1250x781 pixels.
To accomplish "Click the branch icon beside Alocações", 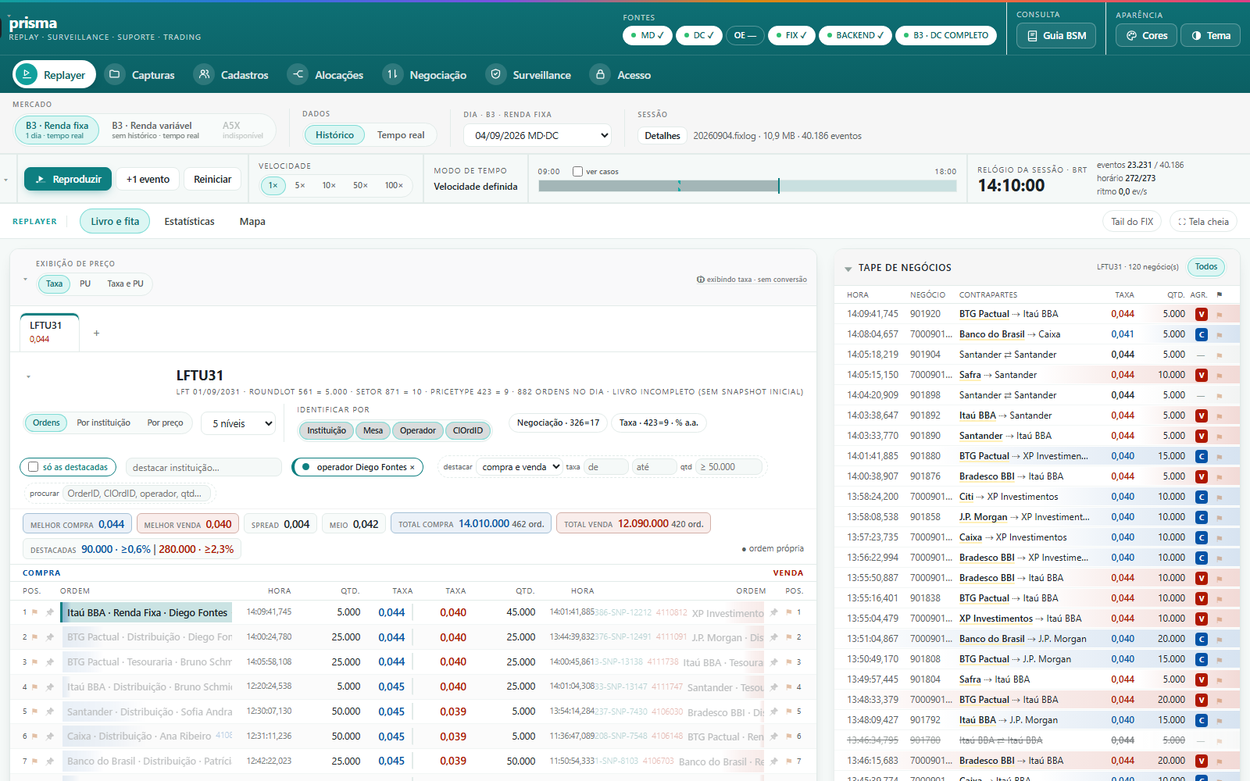I will (x=298, y=75).
